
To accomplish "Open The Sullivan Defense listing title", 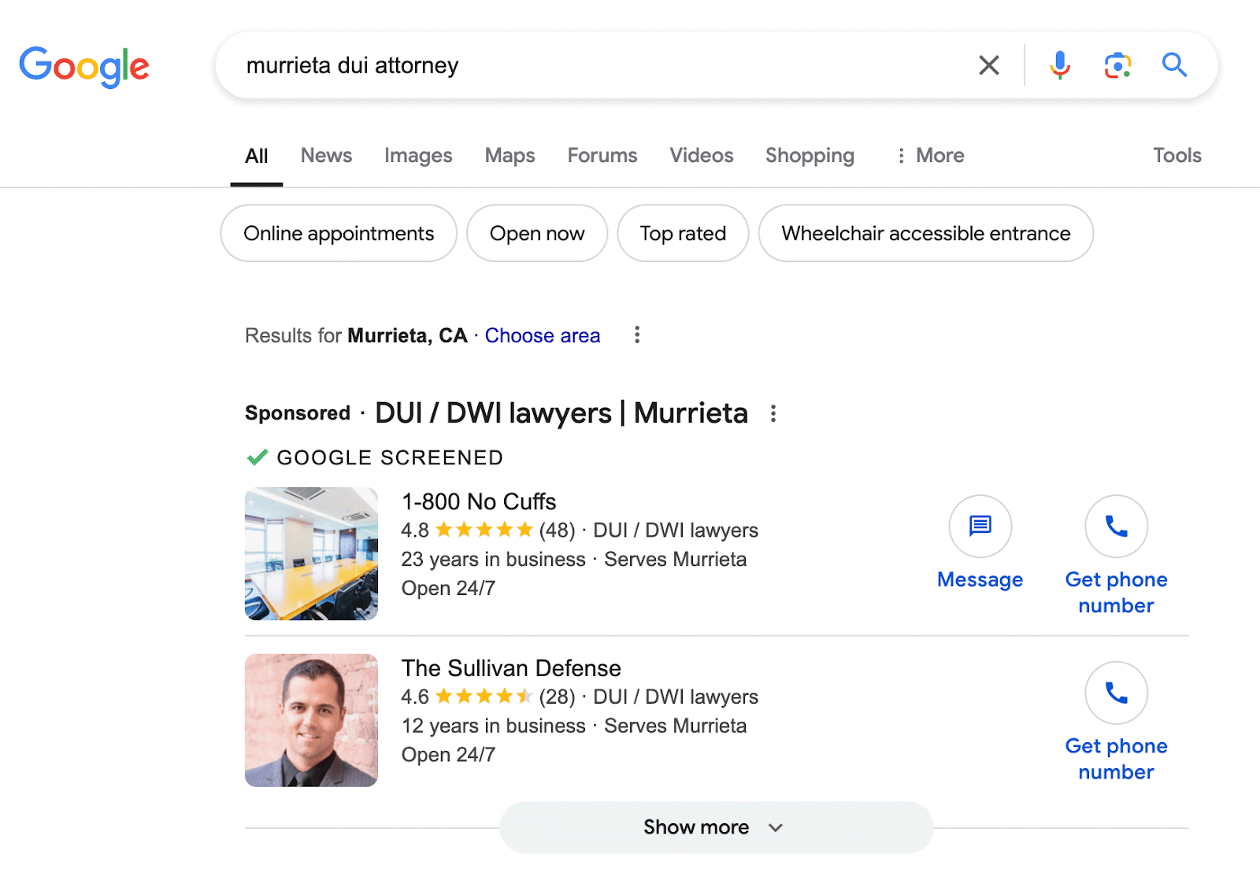I will point(511,668).
